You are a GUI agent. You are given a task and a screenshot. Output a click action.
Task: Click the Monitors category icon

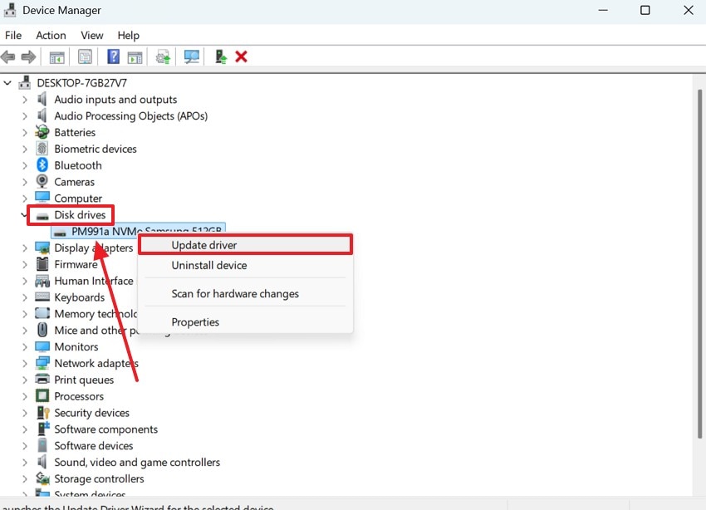tap(42, 346)
